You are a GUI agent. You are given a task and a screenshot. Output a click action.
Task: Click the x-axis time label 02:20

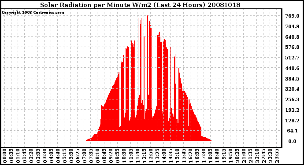point(31,156)
